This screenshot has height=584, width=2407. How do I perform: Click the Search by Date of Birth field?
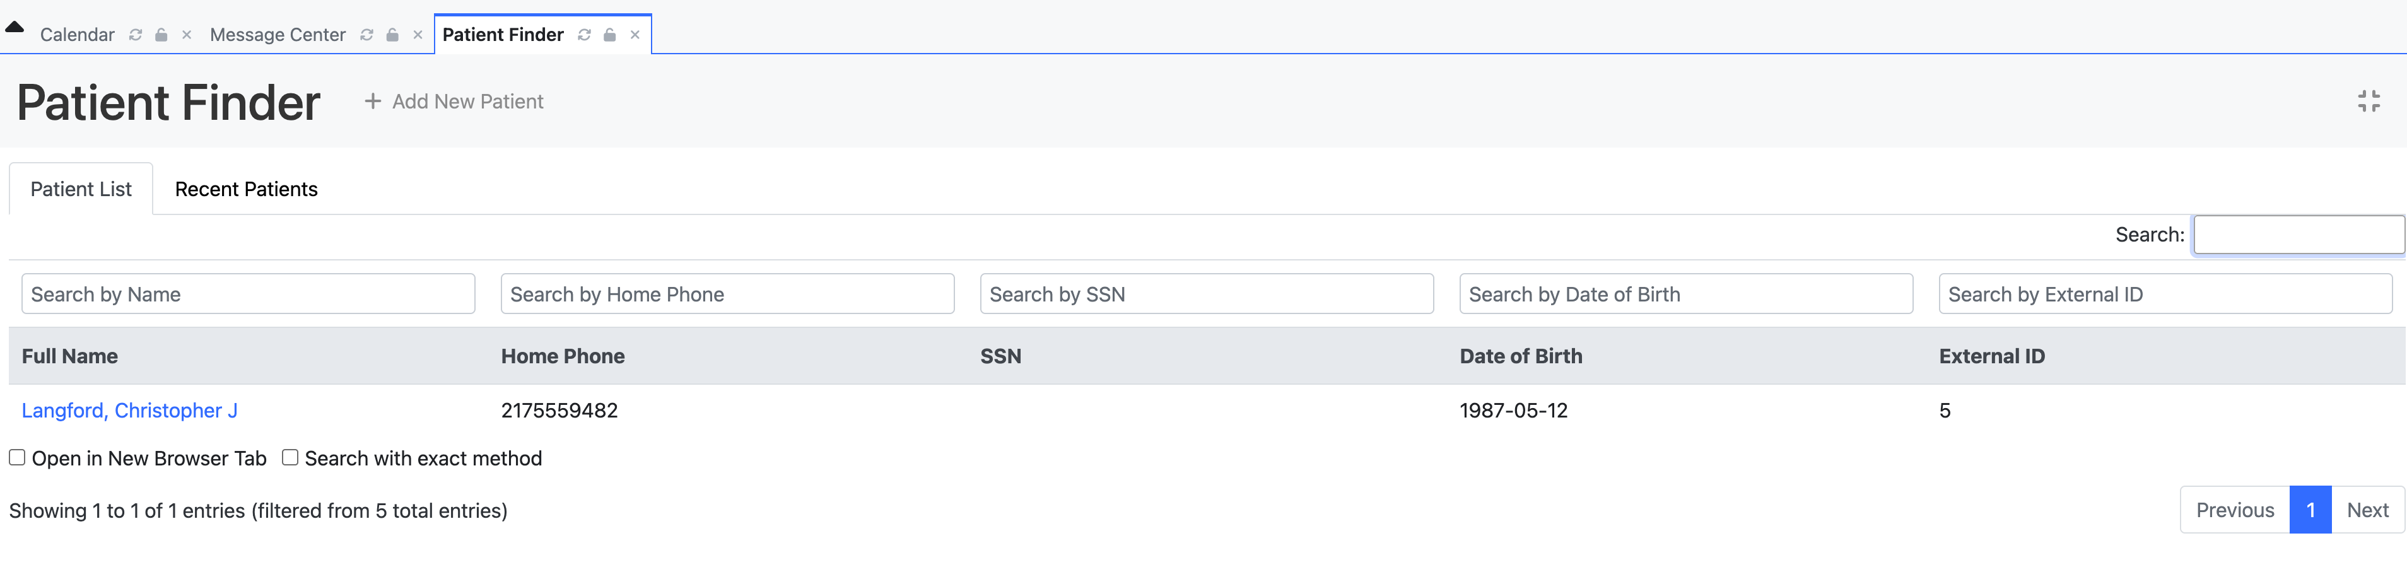[x=1685, y=293]
